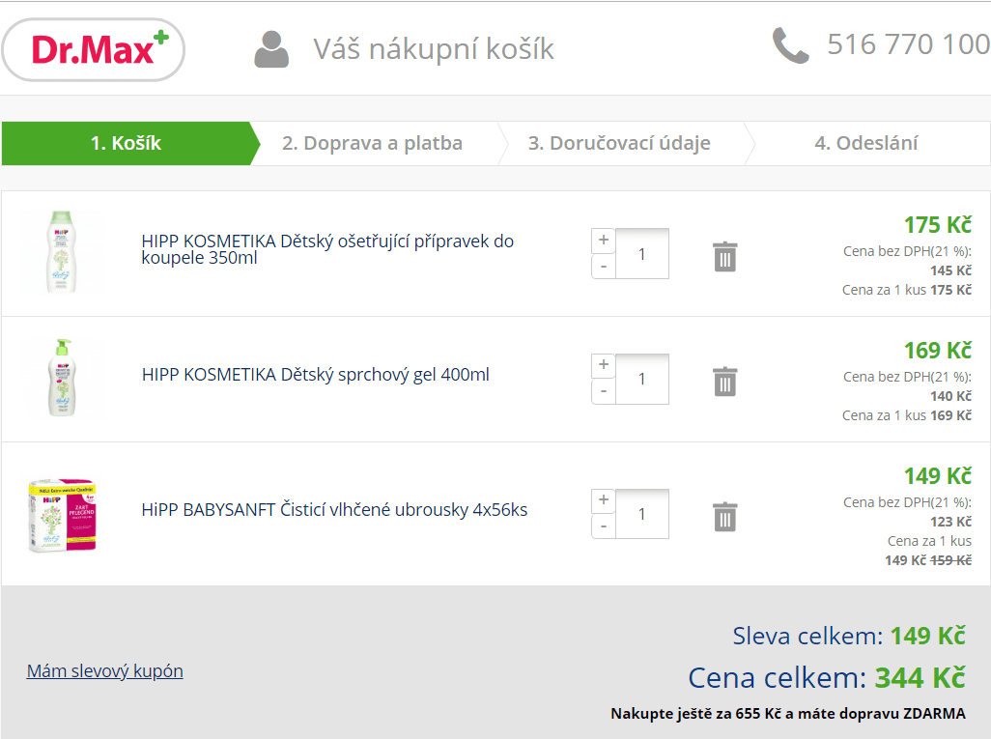The image size is (991, 739).
Task: Decrease quantity of HIPP shower gel 400ml
Action: pos(604,392)
